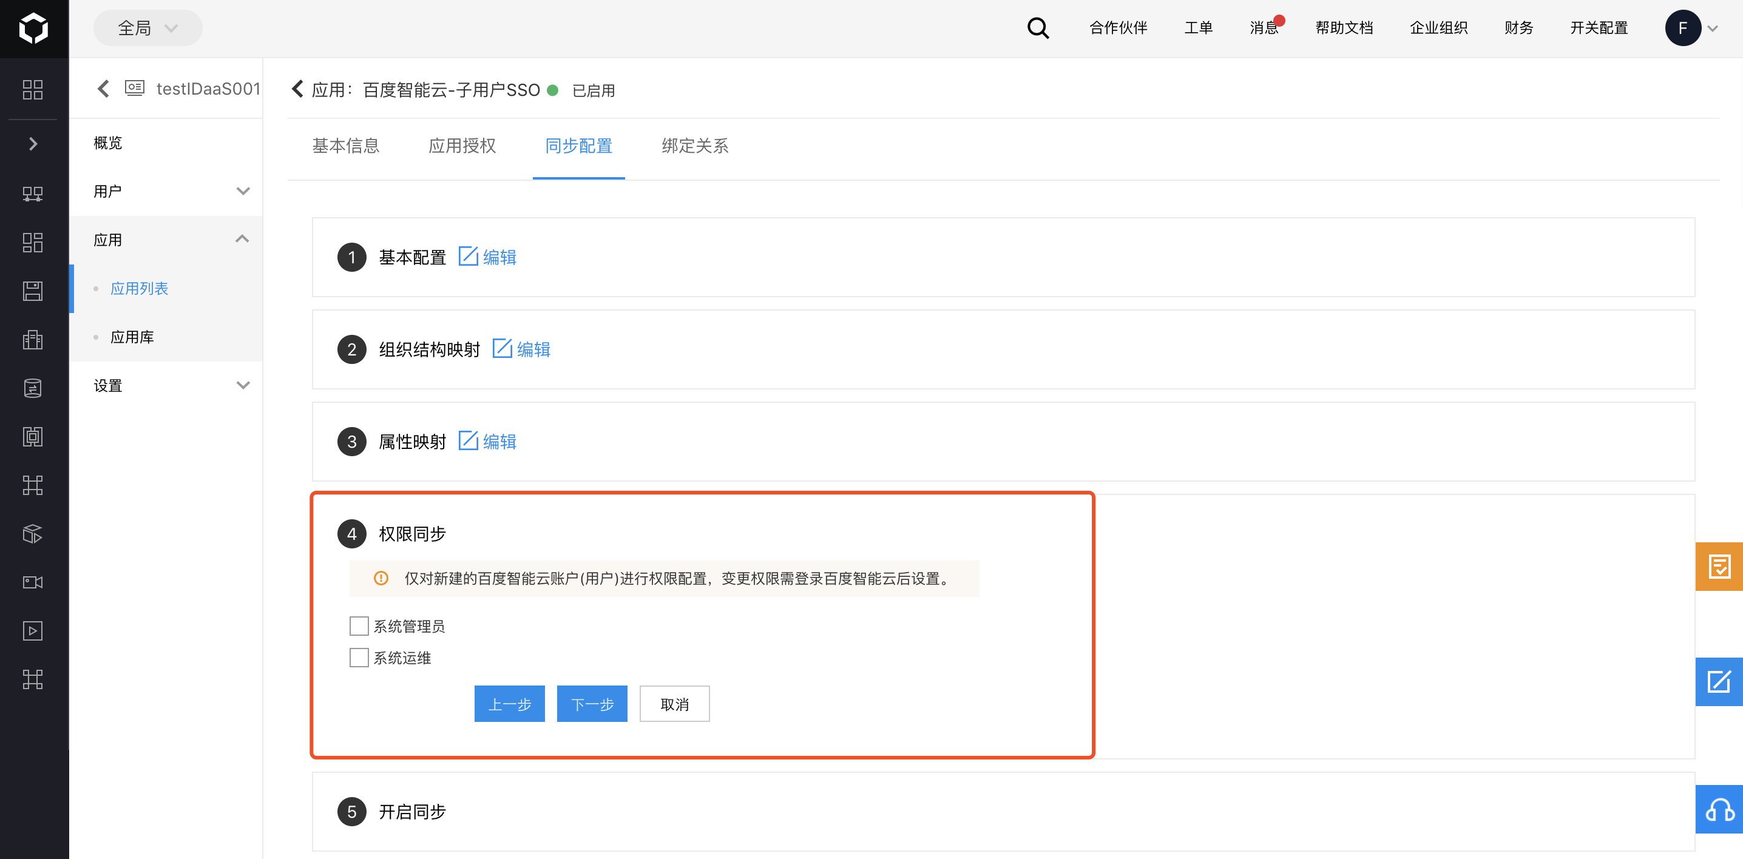This screenshot has height=859, width=1743.
Task: Click the dashboard tiles icon in left rail
Action: click(x=33, y=242)
